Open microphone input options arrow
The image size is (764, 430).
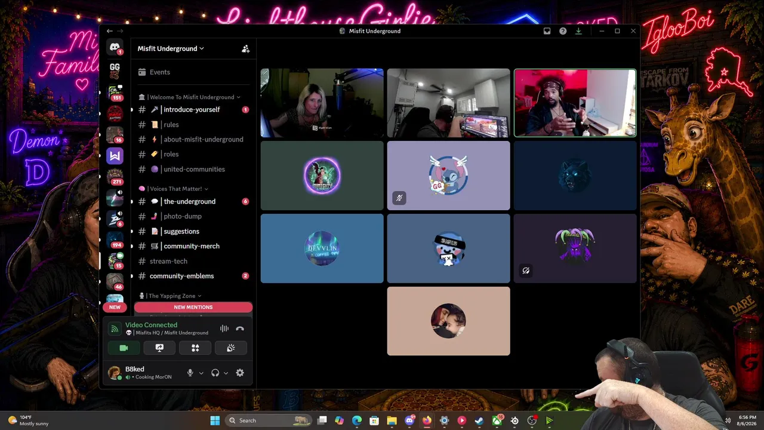(201, 373)
